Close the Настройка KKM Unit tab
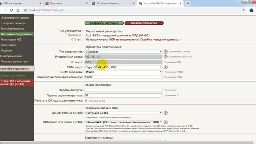256x144 pixels. pos(180,3)
